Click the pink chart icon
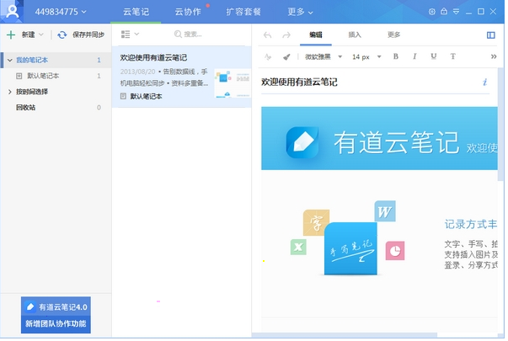The height and width of the screenshot is (341, 508). coord(395,251)
